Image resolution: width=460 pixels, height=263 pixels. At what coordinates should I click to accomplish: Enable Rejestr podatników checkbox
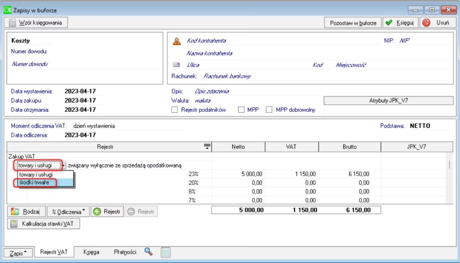pos(175,110)
